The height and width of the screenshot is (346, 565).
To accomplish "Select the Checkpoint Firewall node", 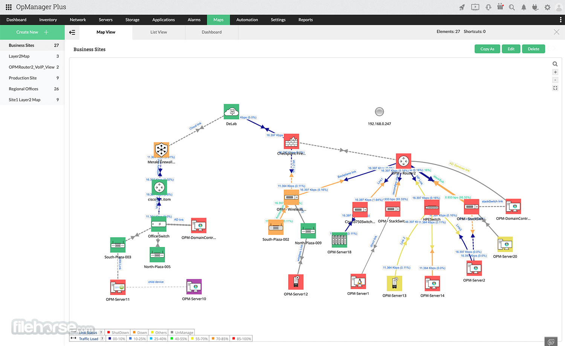I will click(291, 142).
